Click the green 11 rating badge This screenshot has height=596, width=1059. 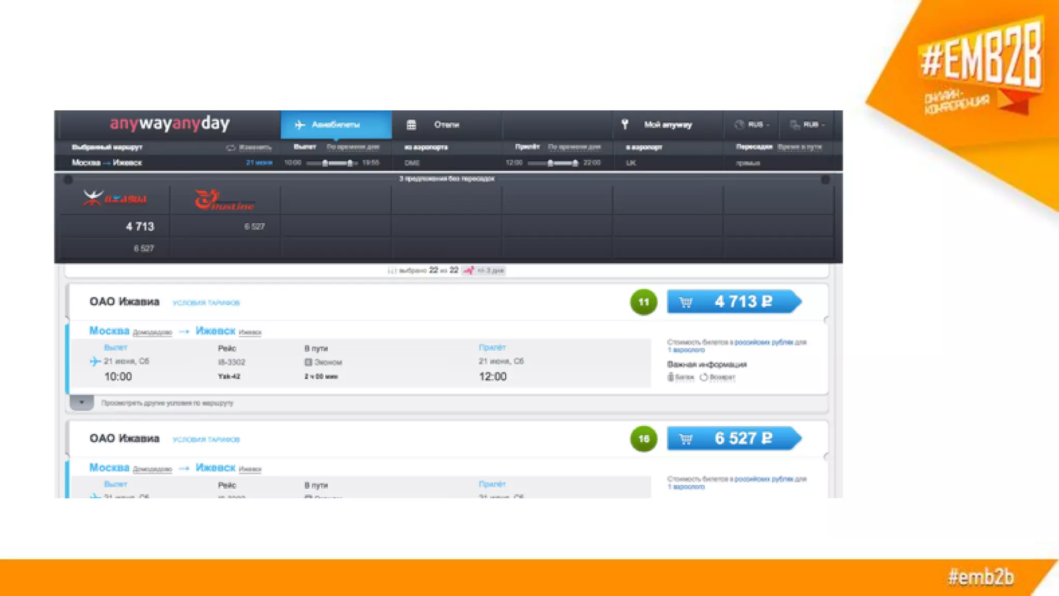pyautogui.click(x=643, y=302)
